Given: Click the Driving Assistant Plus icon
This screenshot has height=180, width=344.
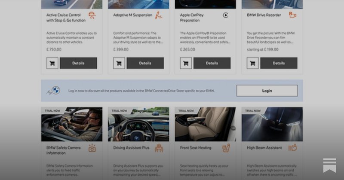Looking at the screenshot, I should (159, 148).
